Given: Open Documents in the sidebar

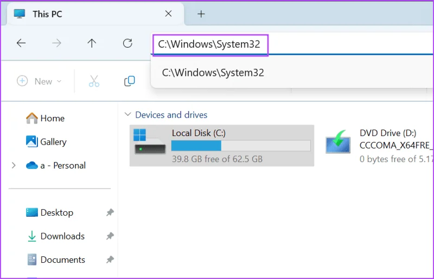Looking at the screenshot, I should 56,259.
